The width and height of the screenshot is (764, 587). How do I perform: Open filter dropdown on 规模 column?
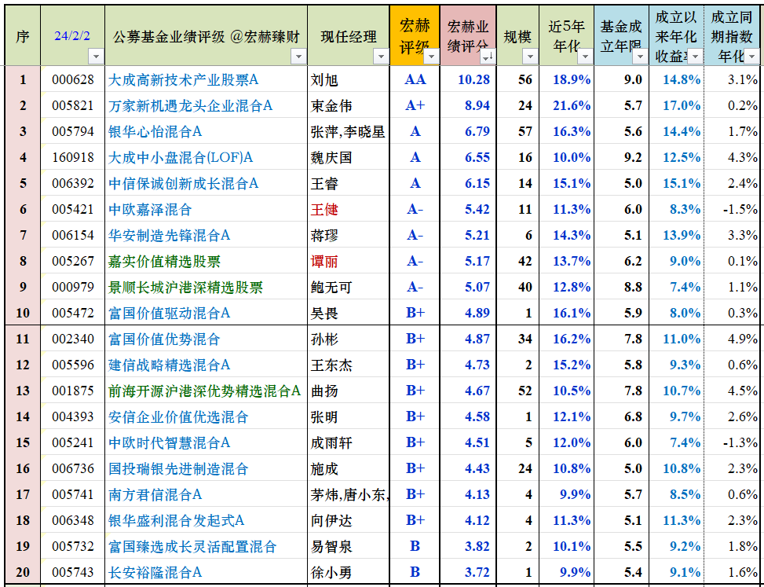[x=530, y=57]
